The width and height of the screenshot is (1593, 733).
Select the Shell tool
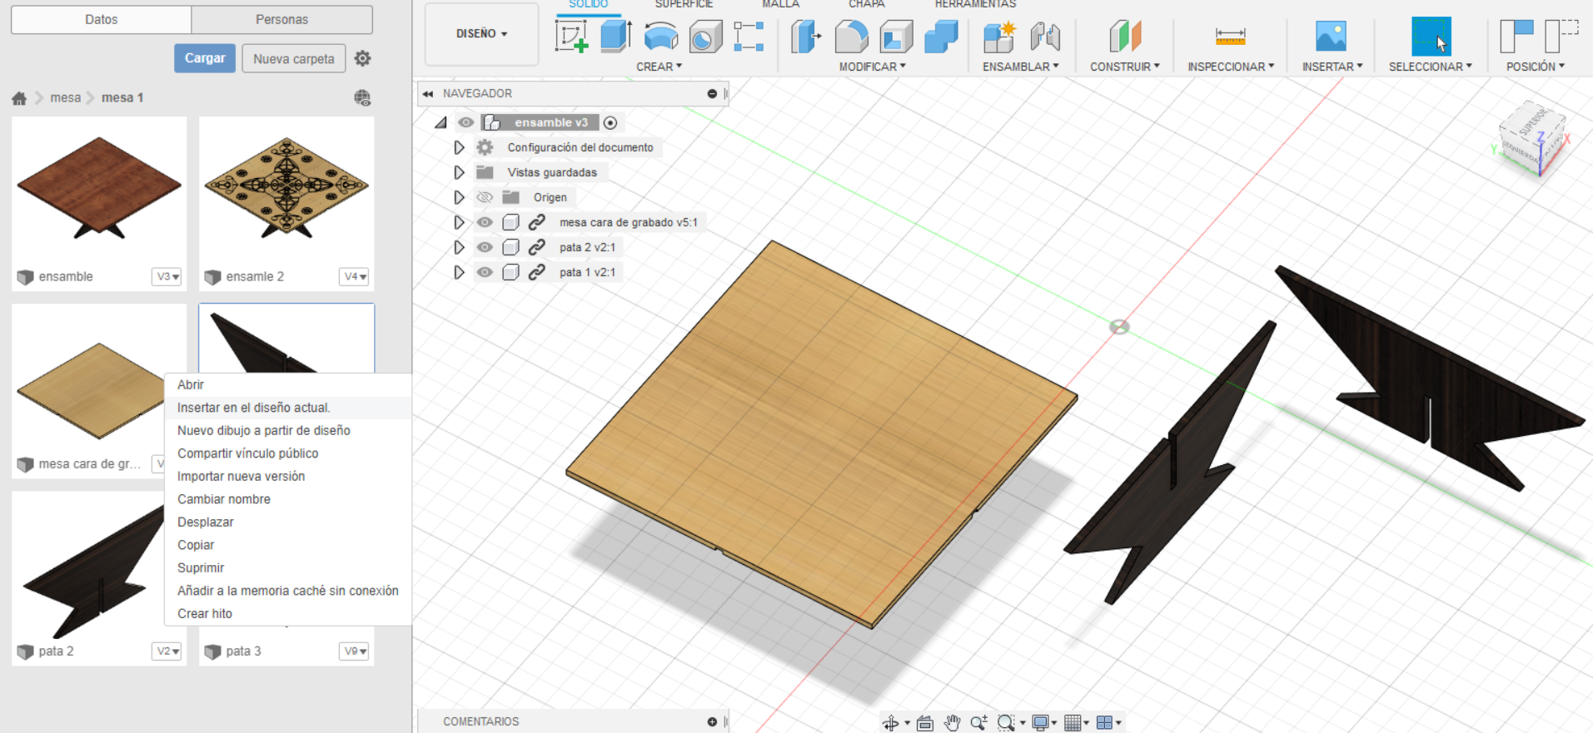(x=896, y=37)
